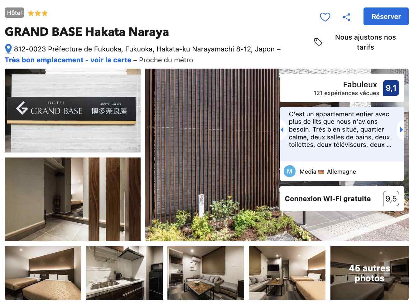
Task: Open the 121 expériences vécues reviews
Action: 346,93
